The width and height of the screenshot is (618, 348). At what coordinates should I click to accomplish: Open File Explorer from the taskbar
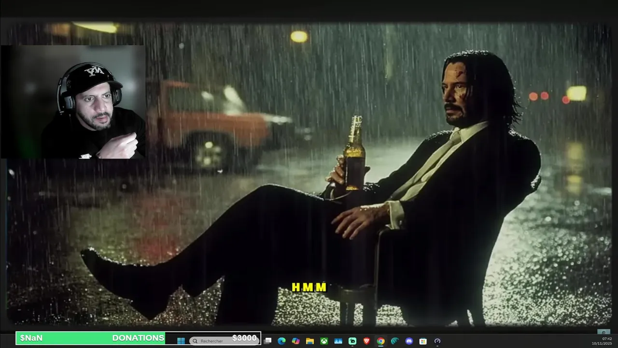(310, 341)
